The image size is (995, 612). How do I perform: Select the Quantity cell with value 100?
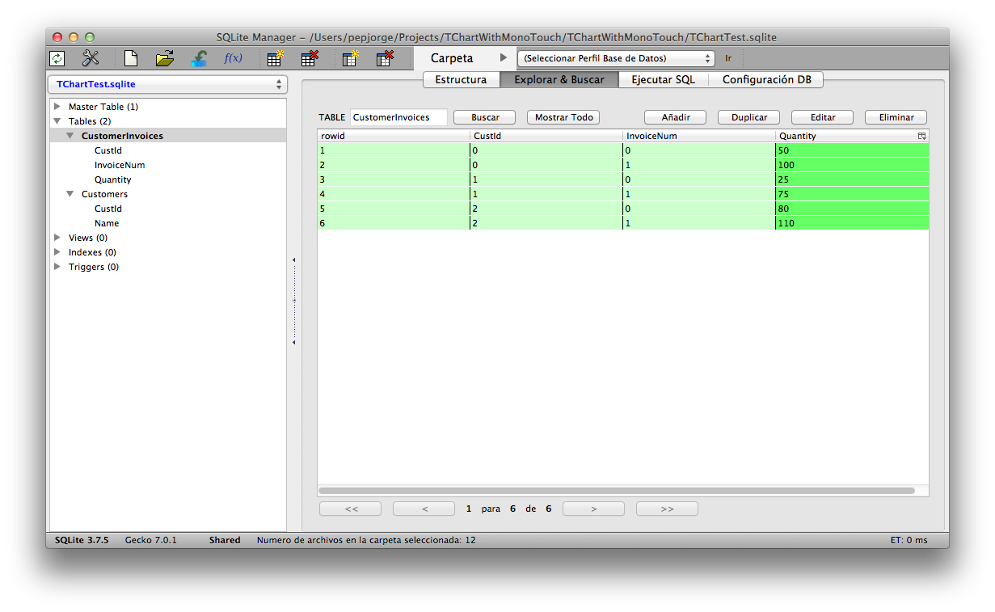(x=852, y=165)
